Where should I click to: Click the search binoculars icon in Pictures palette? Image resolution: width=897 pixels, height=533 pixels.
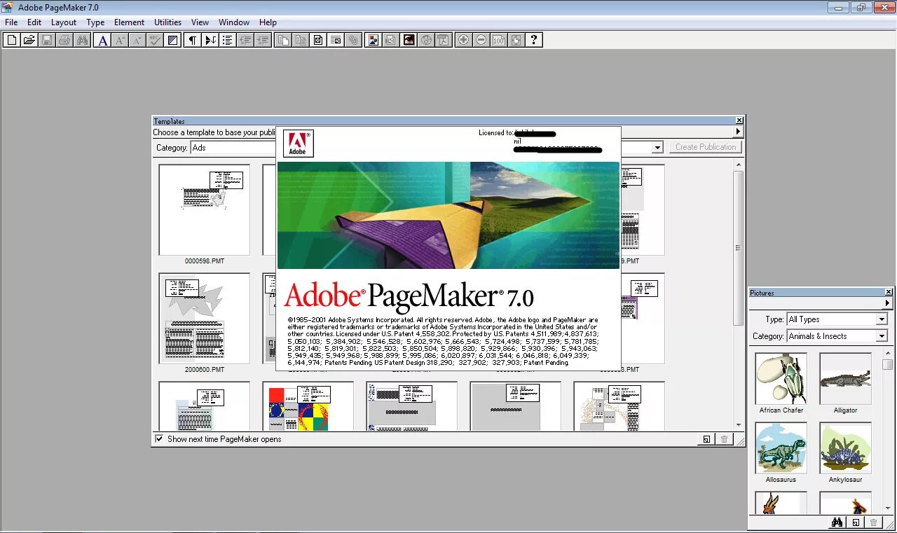[x=837, y=522]
